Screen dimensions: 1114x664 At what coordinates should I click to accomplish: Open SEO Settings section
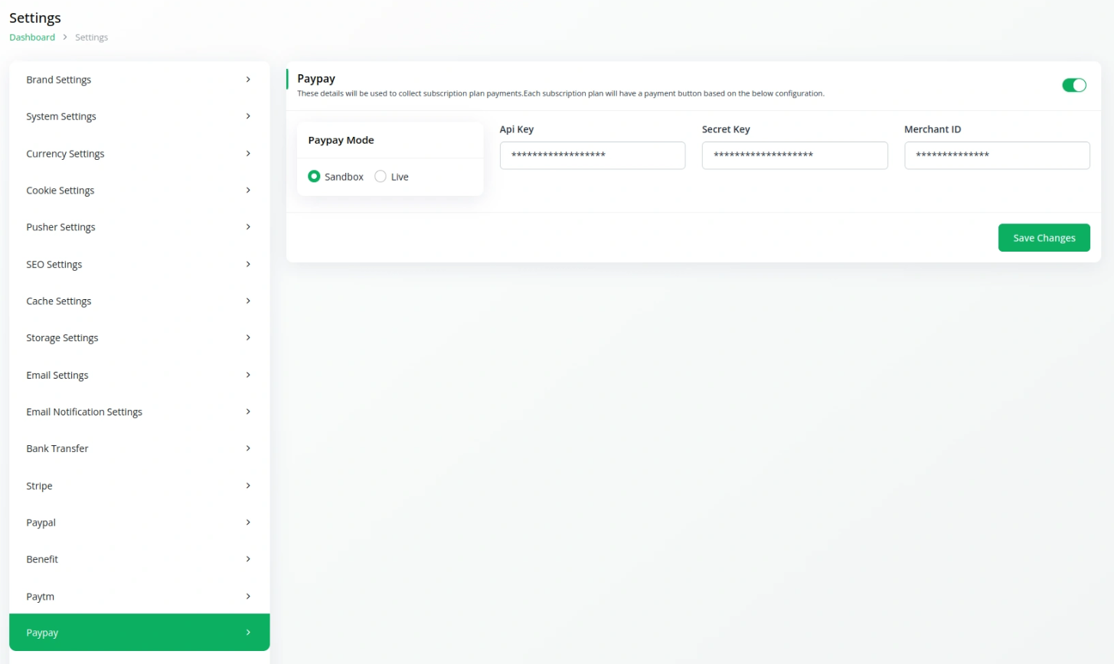tap(139, 265)
